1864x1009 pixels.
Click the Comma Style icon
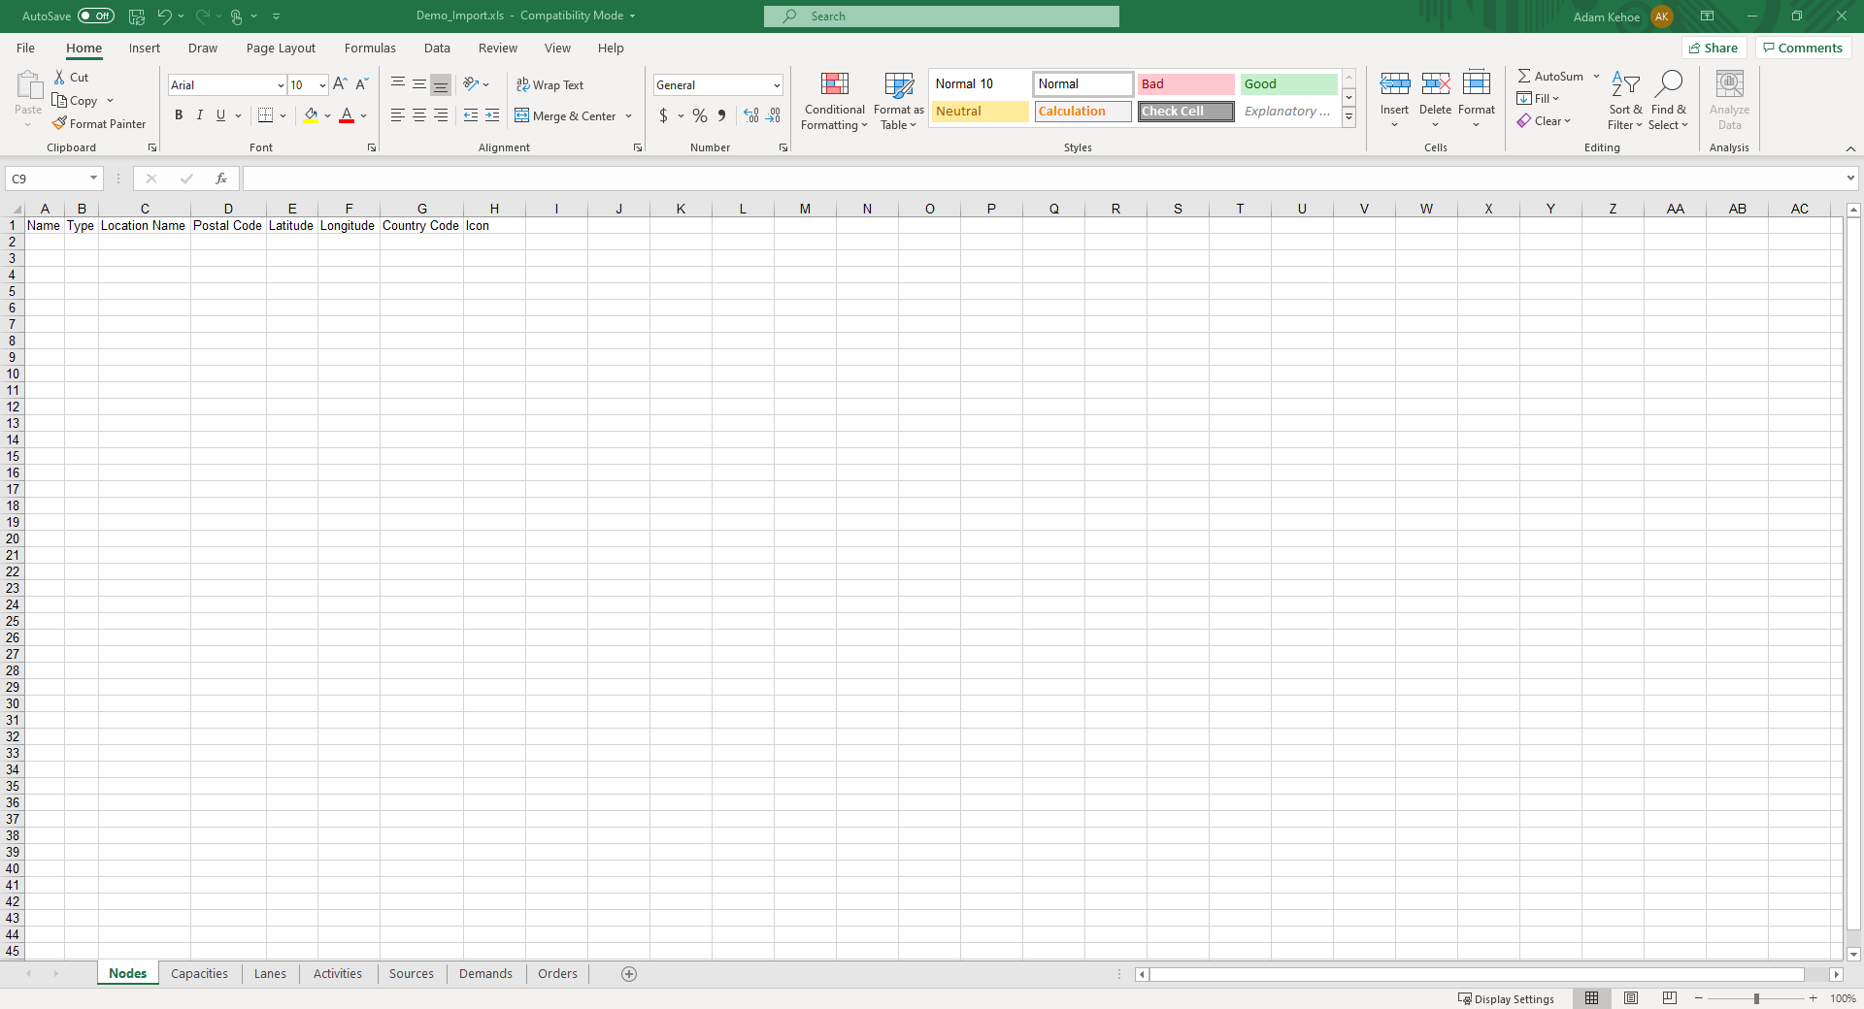pos(721,115)
